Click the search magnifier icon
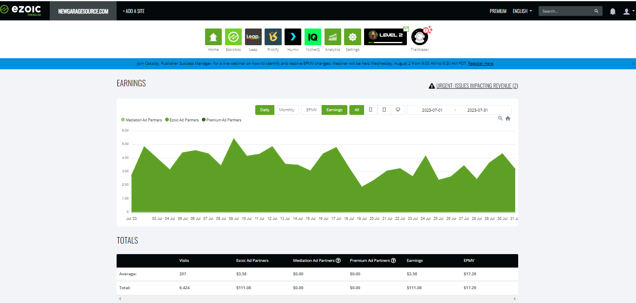The width and height of the screenshot is (636, 303). pyautogui.click(x=596, y=11)
